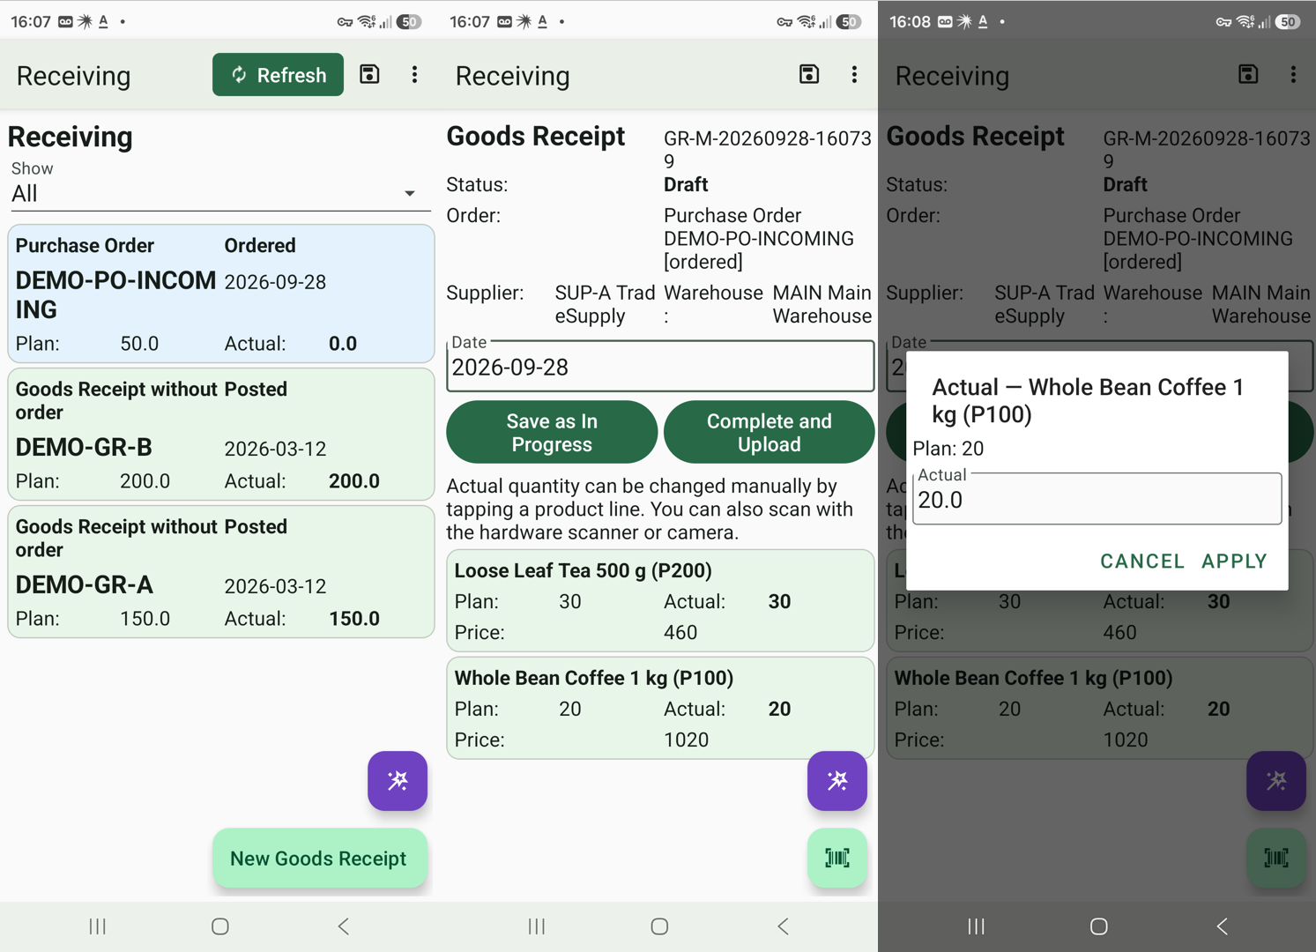Image resolution: width=1316 pixels, height=952 pixels.
Task: Tap back nav icon in first screen
Action: (344, 926)
